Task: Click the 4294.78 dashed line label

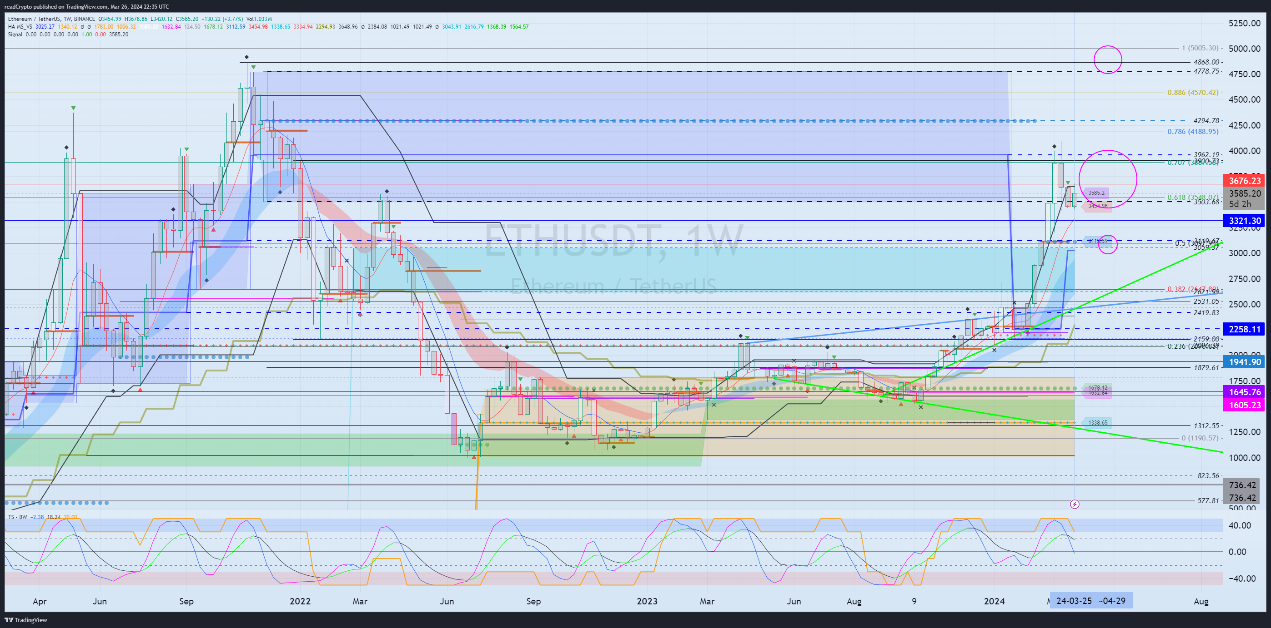Action: coord(1206,120)
